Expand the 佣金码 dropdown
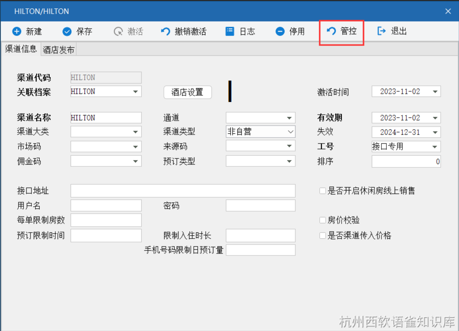The height and width of the screenshot is (331, 459). pyautogui.click(x=135, y=161)
